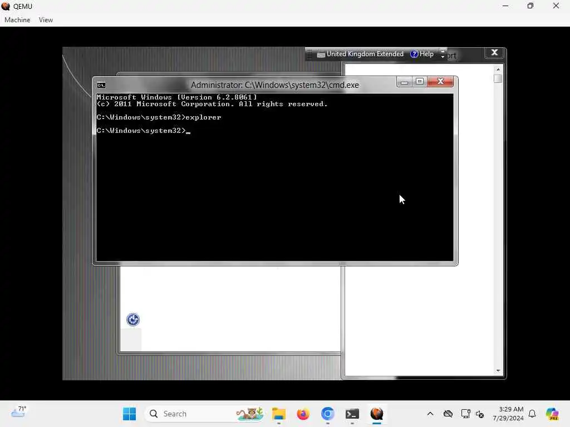This screenshot has height=427, width=570.
Task: Click scroll down arrow in right window
Action: point(498,371)
